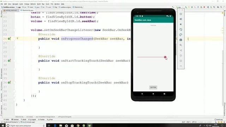Open the VCS menu

(52, 4)
